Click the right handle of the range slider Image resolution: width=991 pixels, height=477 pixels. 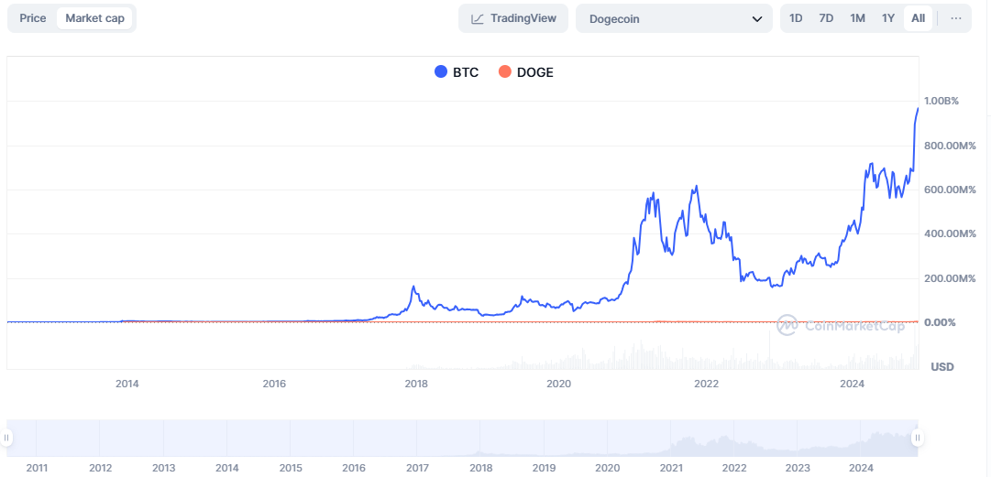916,439
